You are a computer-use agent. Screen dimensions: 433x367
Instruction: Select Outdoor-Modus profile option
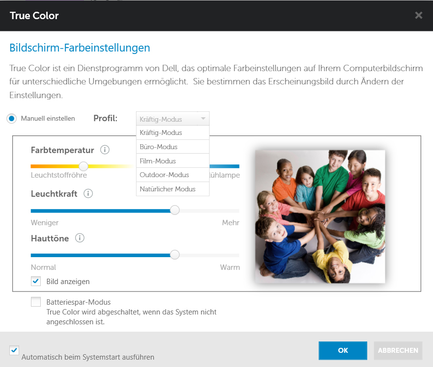coord(173,175)
